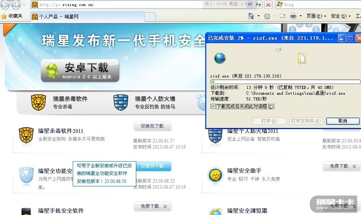Click the disabled 打开(O) button

pyautogui.click(x=270, y=121)
